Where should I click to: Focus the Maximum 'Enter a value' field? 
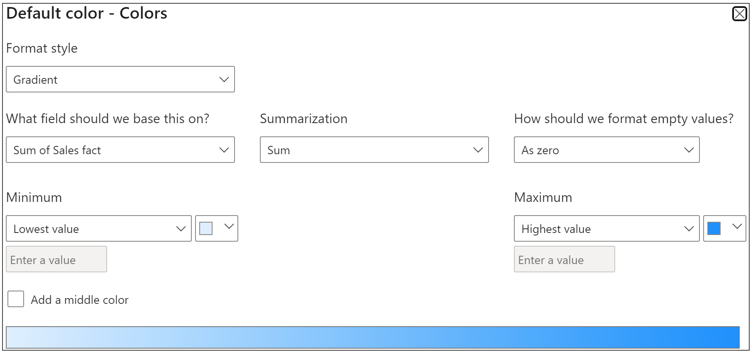pyautogui.click(x=564, y=259)
